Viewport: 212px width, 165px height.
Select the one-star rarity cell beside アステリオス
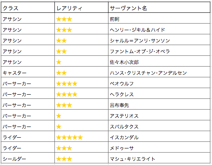[x=81, y=115]
